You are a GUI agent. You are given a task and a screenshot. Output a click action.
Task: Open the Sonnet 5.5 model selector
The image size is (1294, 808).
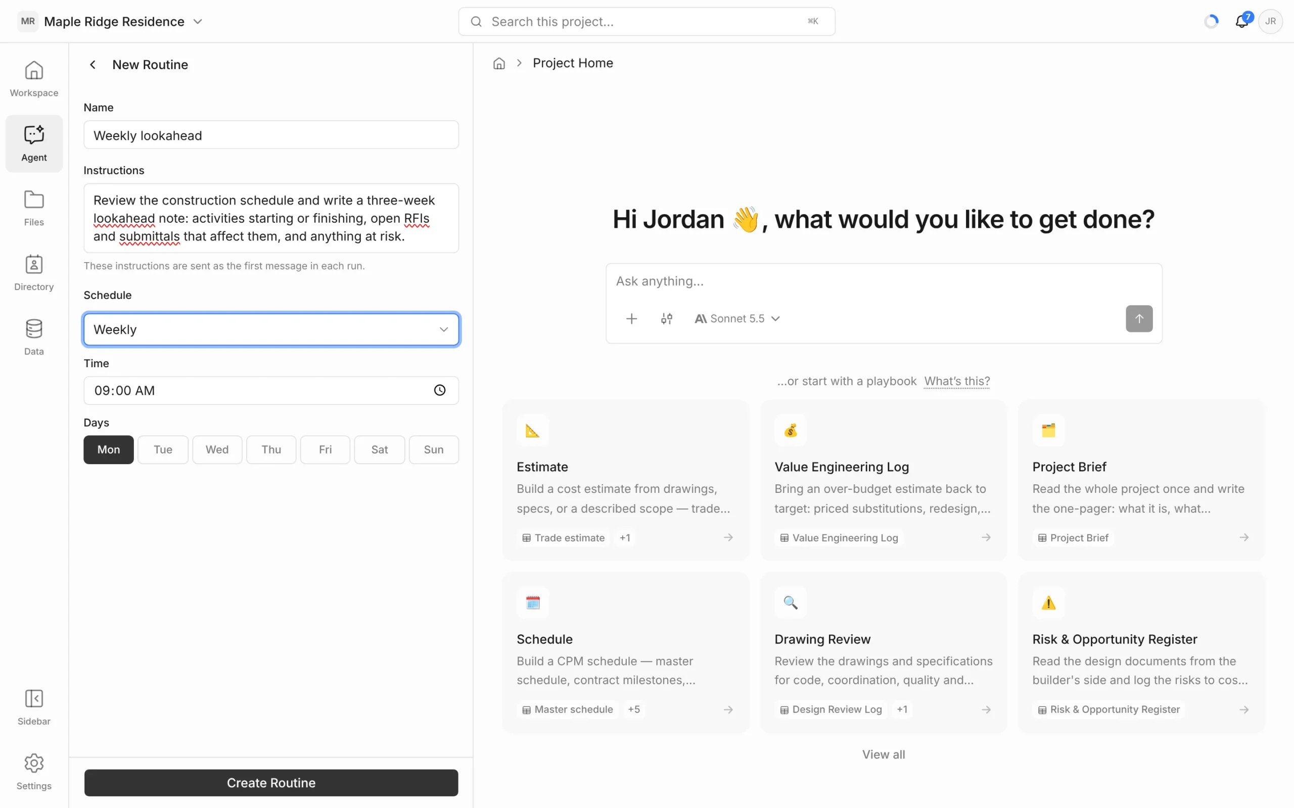pos(737,319)
